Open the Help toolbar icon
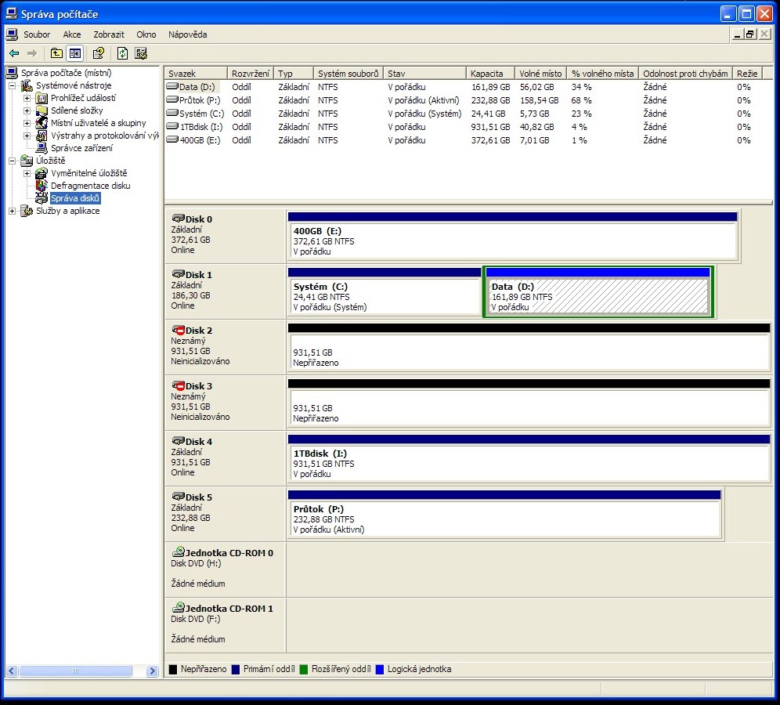 pos(99,53)
